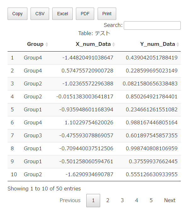The width and height of the screenshot is (188, 211).
Task: Copy table data with Copy button
Action: (17, 14)
